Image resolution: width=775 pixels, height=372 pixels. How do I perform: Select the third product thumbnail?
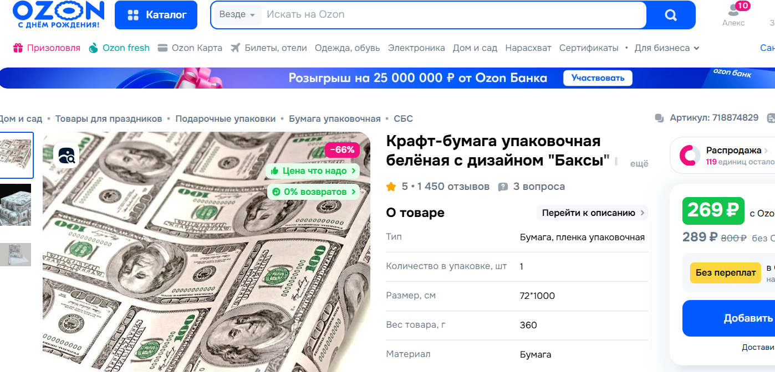tap(16, 255)
